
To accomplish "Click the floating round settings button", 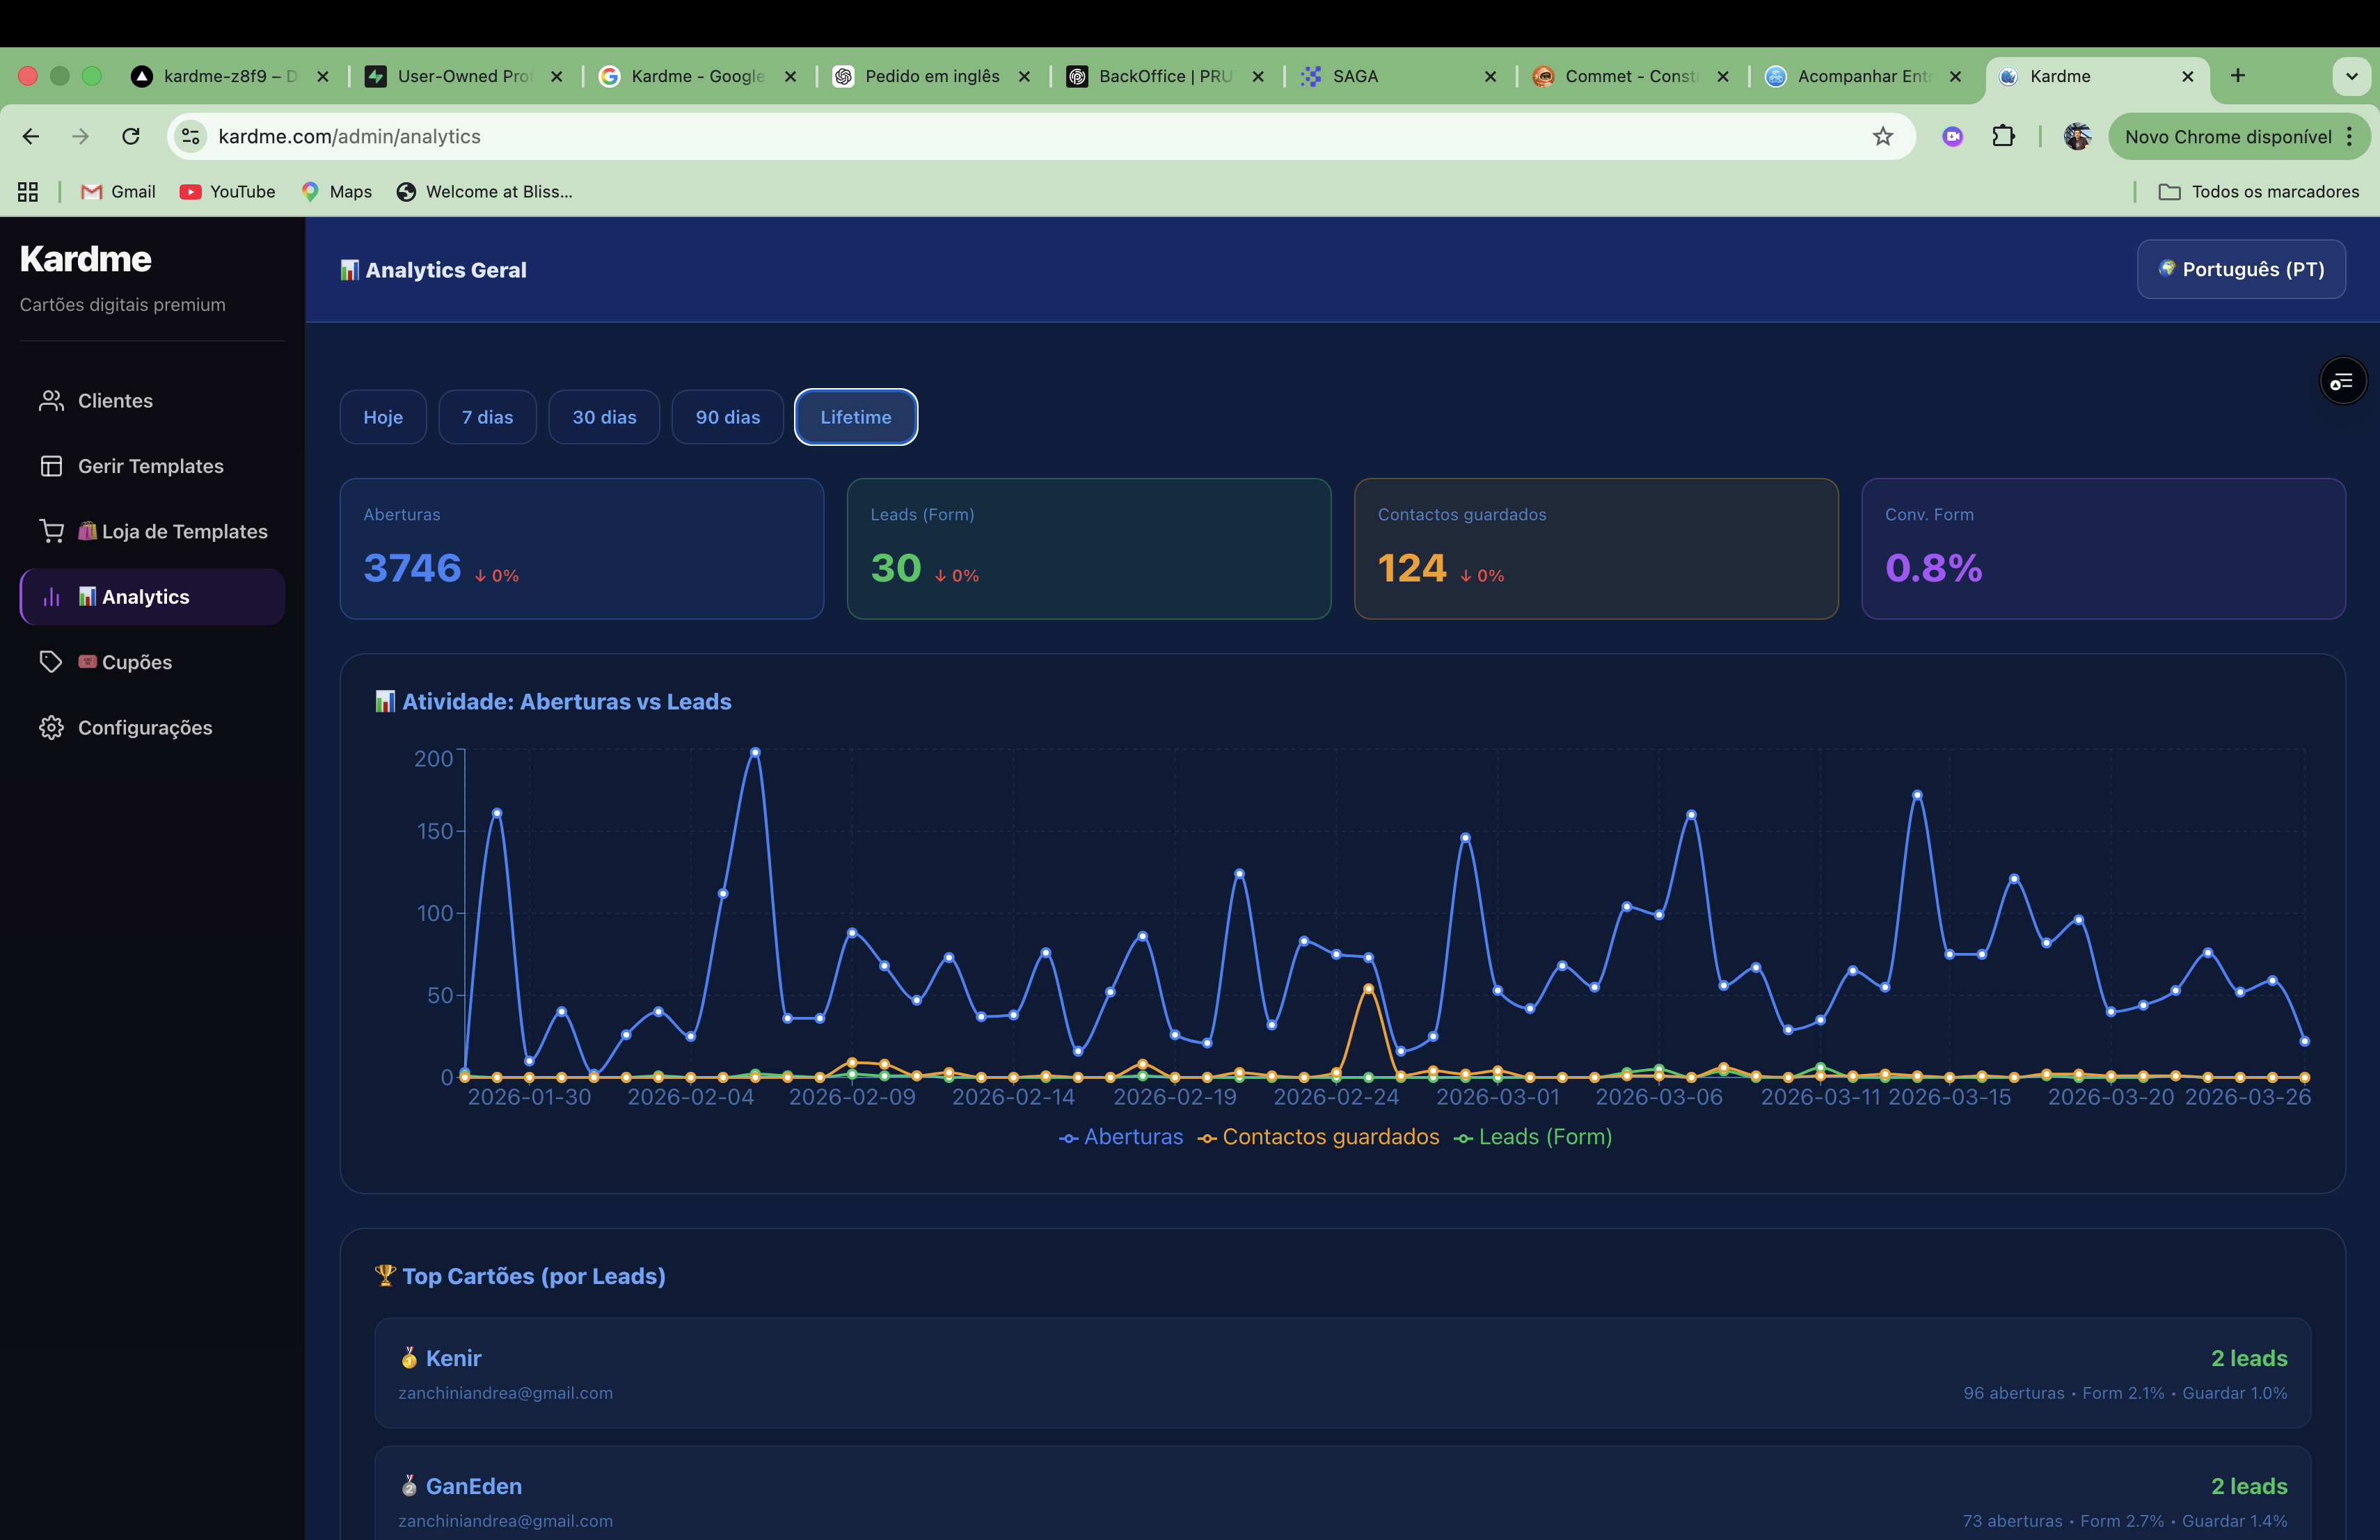I will click(2342, 382).
